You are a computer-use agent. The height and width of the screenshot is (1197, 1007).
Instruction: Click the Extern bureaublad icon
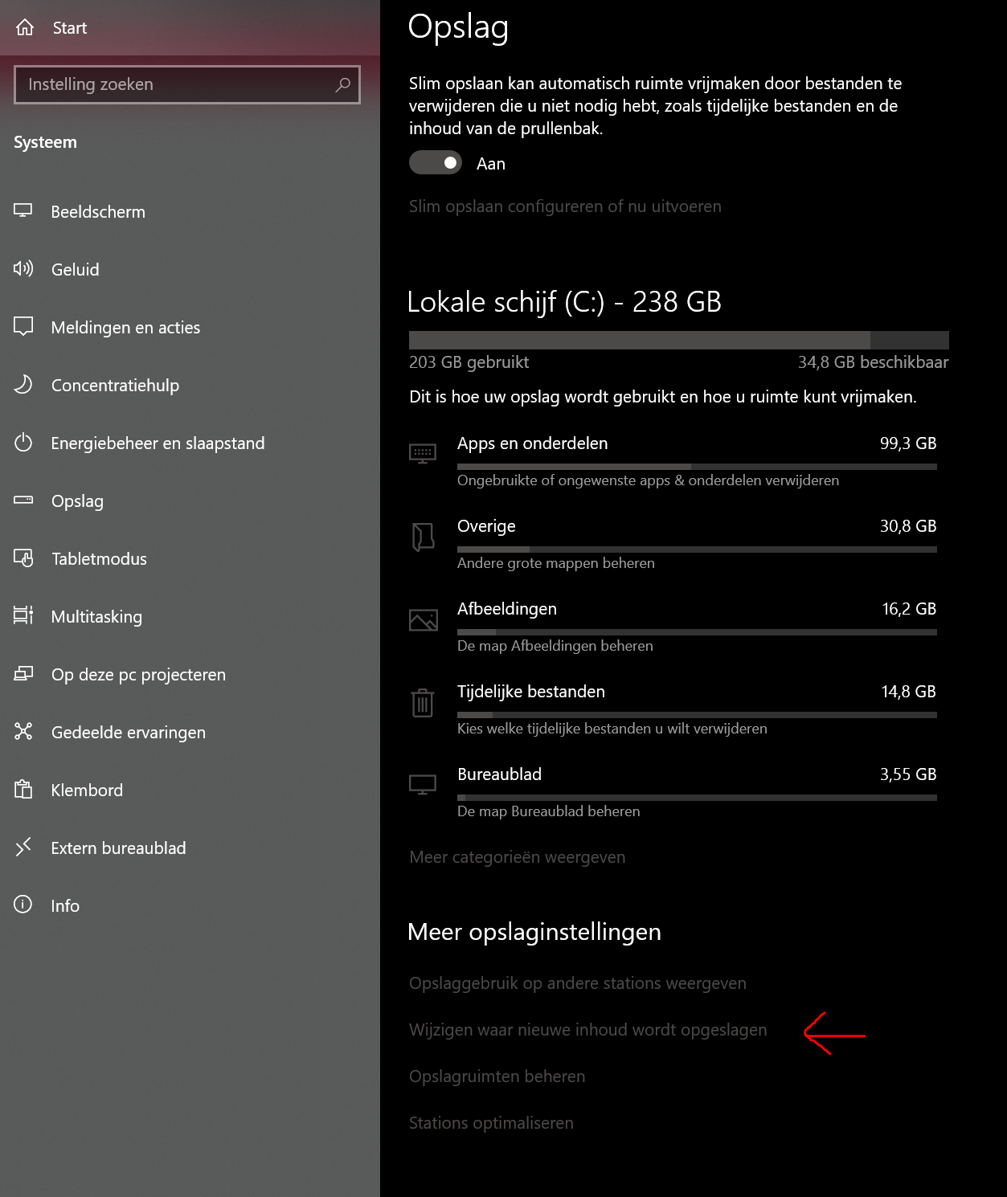tap(23, 847)
